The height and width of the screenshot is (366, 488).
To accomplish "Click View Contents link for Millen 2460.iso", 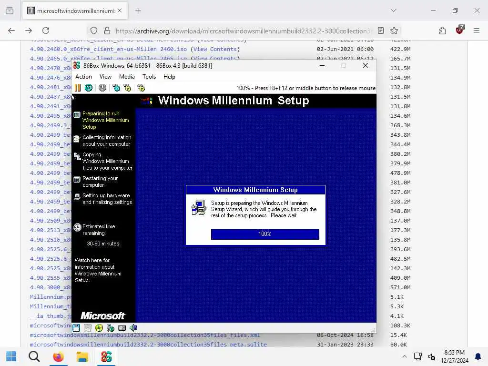I will 215,49.
